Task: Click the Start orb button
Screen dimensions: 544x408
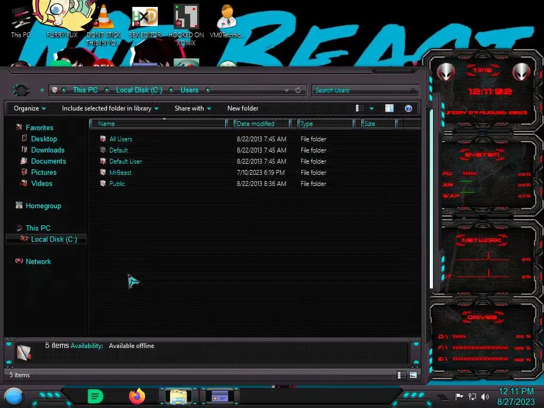Action: pyautogui.click(x=14, y=397)
